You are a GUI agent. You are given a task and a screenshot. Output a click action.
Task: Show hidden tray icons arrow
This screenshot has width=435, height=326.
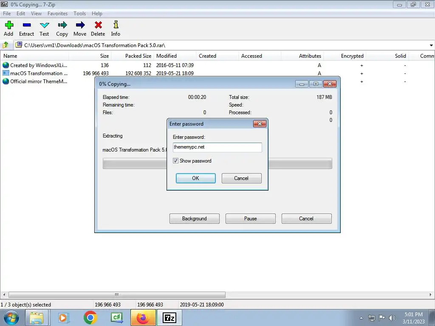tap(361, 318)
